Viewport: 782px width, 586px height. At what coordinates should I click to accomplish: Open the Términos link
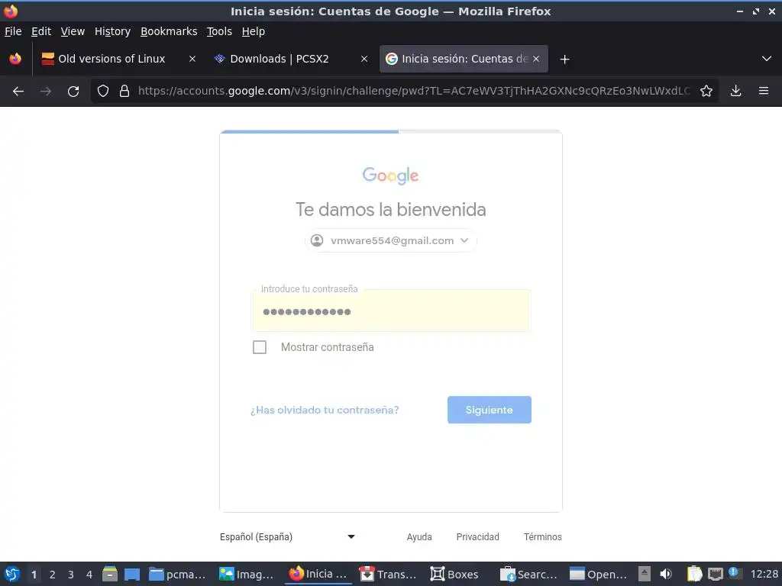coord(543,536)
